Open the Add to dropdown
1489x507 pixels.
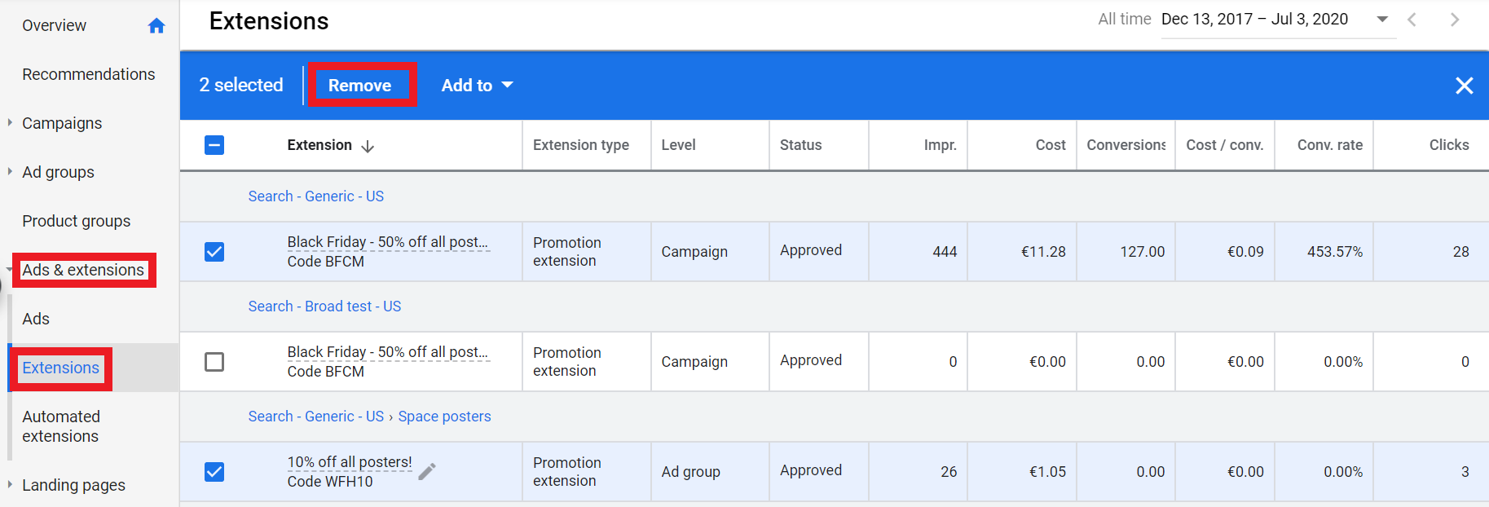pyautogui.click(x=477, y=86)
